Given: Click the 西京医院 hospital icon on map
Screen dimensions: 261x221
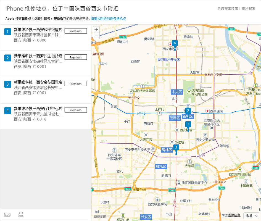Looking at the screenshot, I should (207, 111).
